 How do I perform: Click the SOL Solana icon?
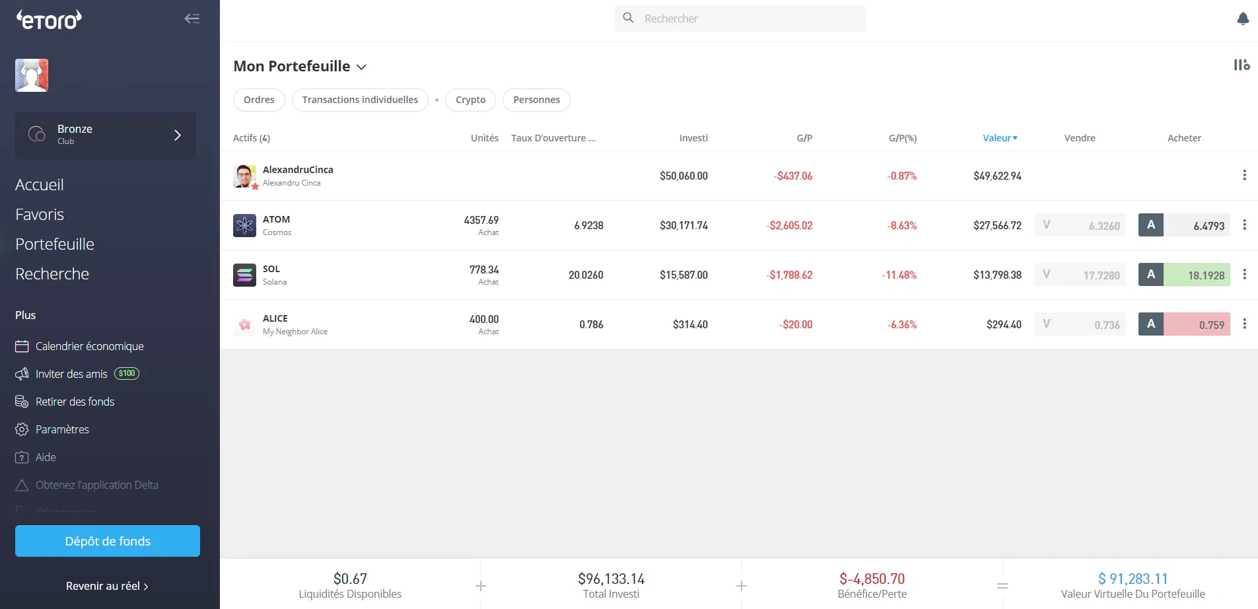[x=244, y=275]
